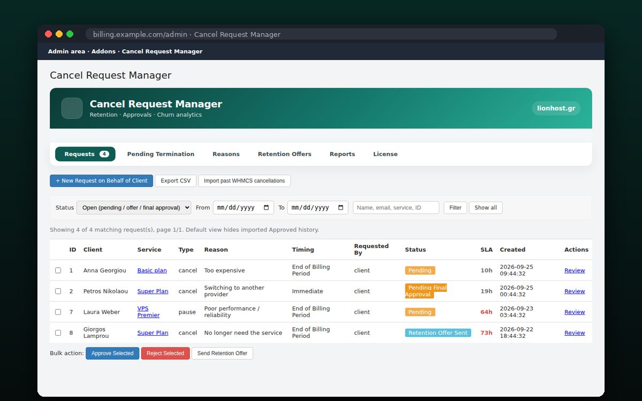The width and height of the screenshot is (642, 401).
Task: Click the Addons breadcrumb text
Action: tap(103, 51)
